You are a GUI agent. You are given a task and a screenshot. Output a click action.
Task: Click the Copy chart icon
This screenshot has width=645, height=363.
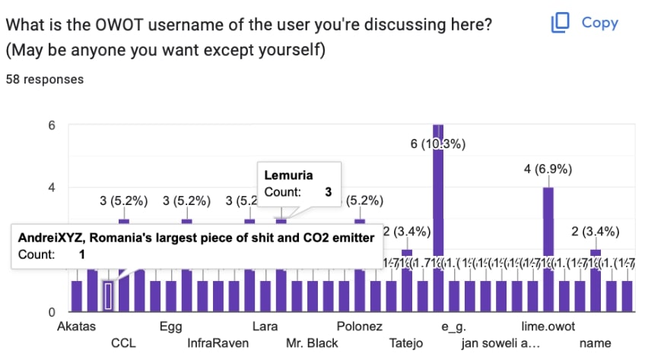pos(561,23)
